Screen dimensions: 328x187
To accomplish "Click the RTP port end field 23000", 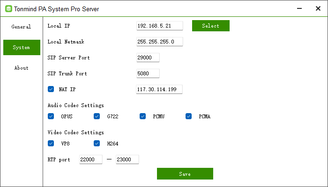I will point(127,159).
